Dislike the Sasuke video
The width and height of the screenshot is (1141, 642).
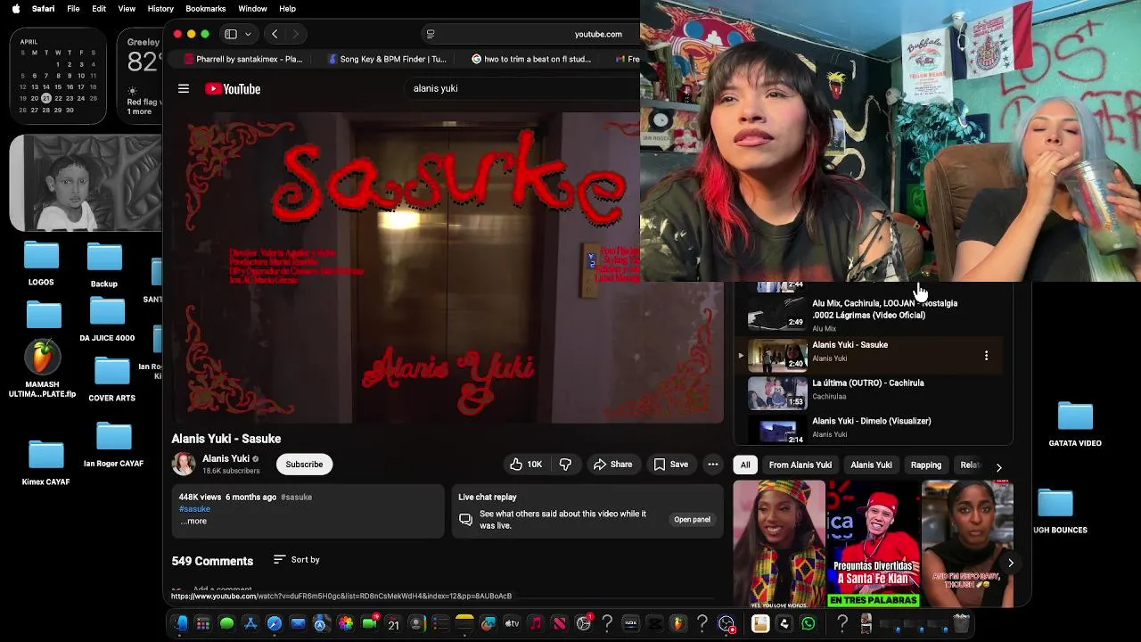pyautogui.click(x=565, y=464)
